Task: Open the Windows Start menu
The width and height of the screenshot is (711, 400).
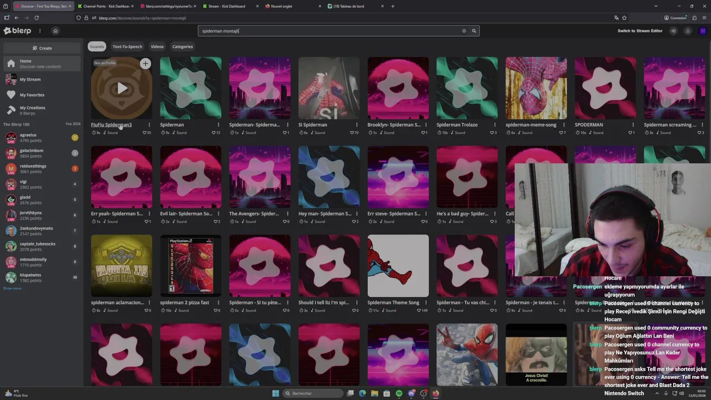Action: pyautogui.click(x=276, y=393)
